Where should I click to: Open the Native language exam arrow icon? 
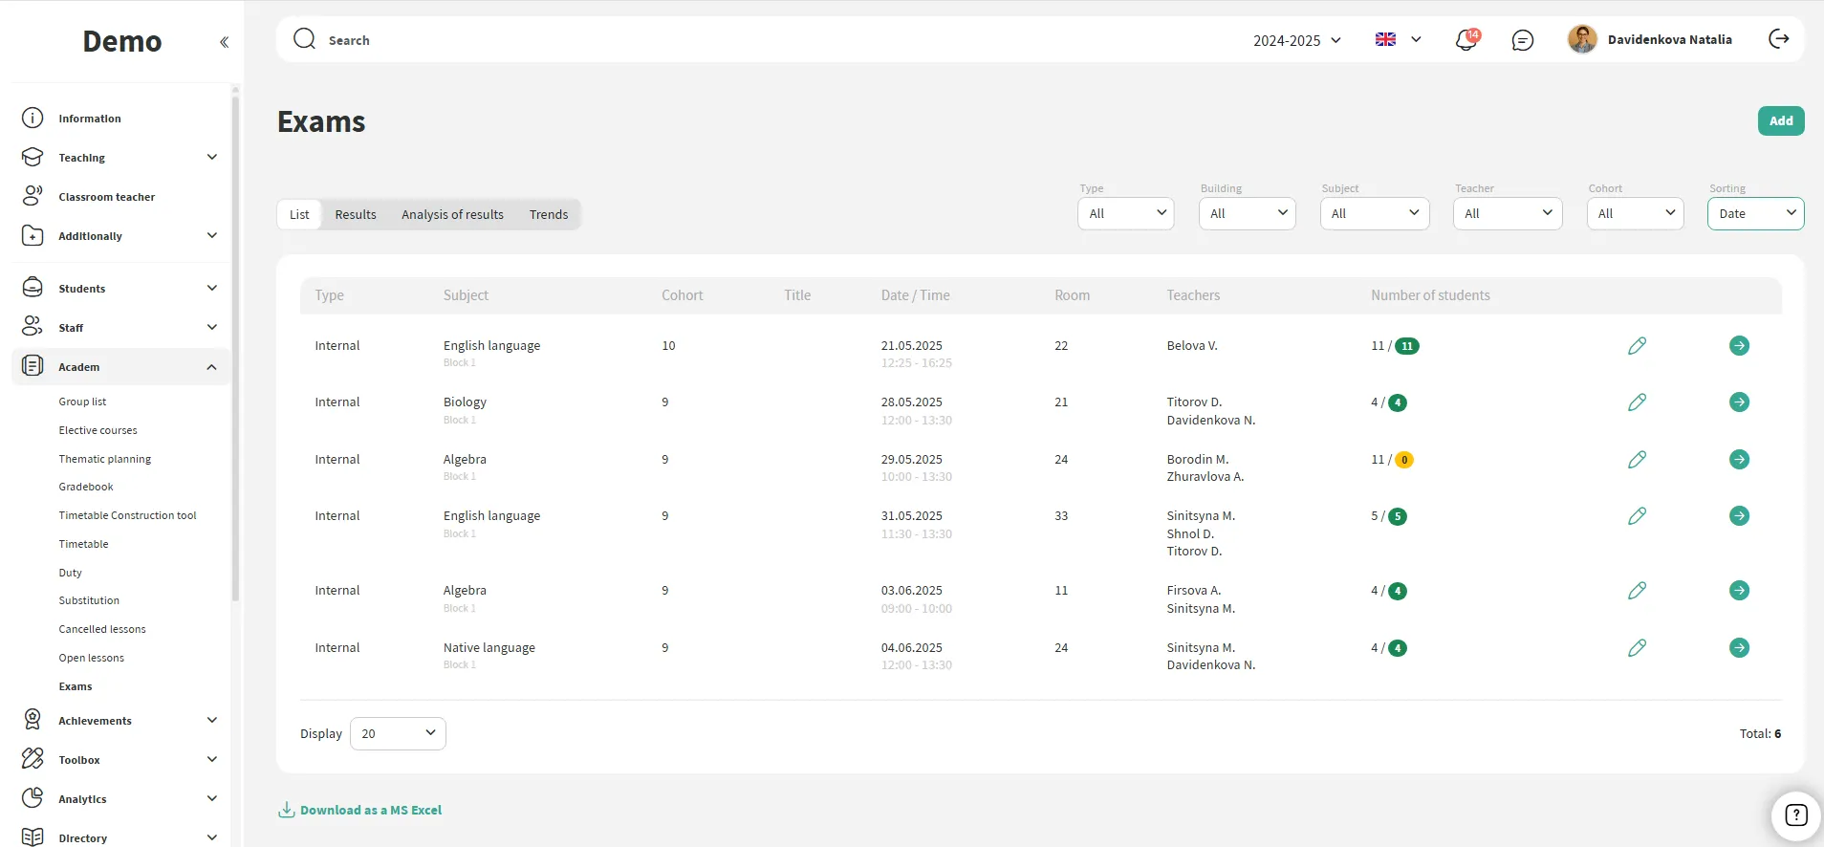[x=1739, y=648]
